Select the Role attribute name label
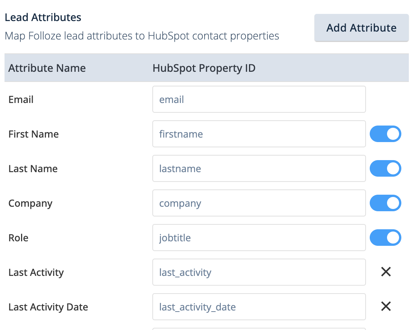This screenshot has height=330, width=419. click(18, 238)
